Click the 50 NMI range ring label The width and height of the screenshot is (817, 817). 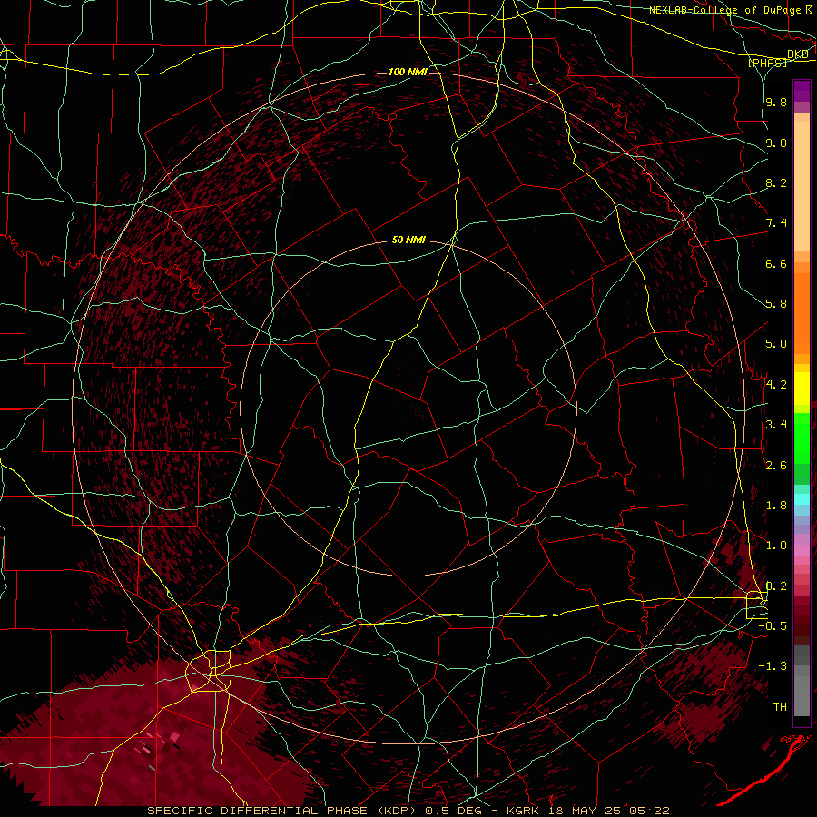[x=408, y=241]
